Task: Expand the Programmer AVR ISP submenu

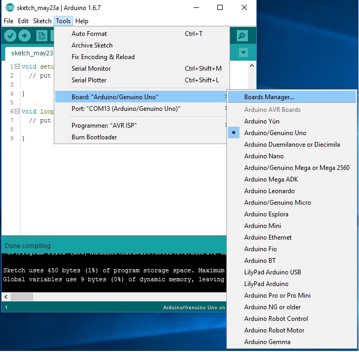Action: (141, 126)
